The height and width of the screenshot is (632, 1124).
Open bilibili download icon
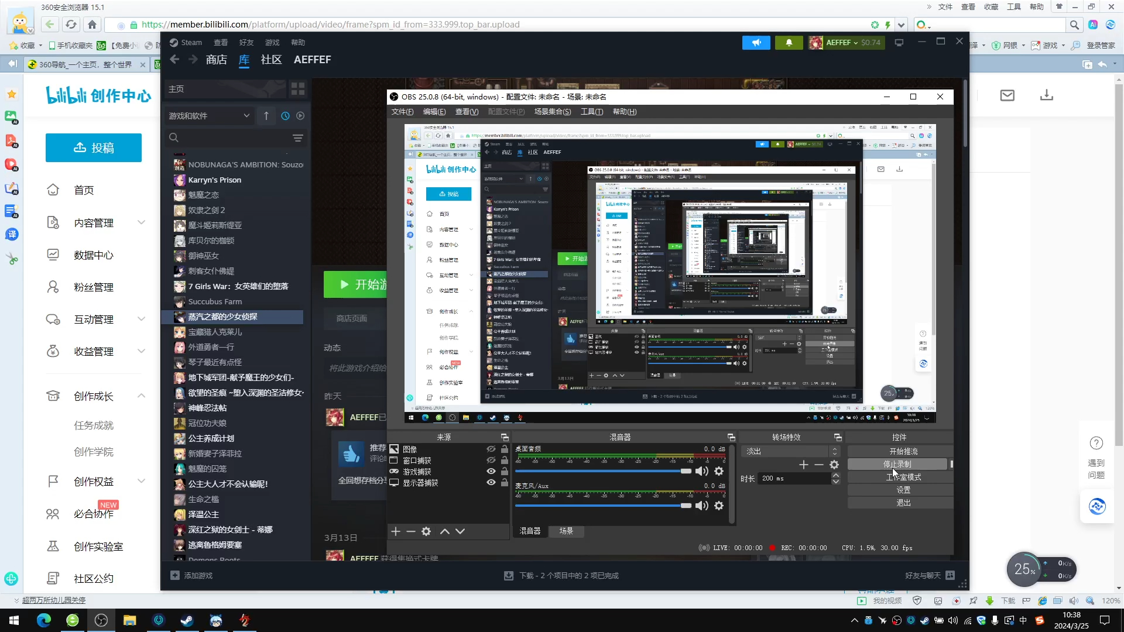[x=1047, y=95]
